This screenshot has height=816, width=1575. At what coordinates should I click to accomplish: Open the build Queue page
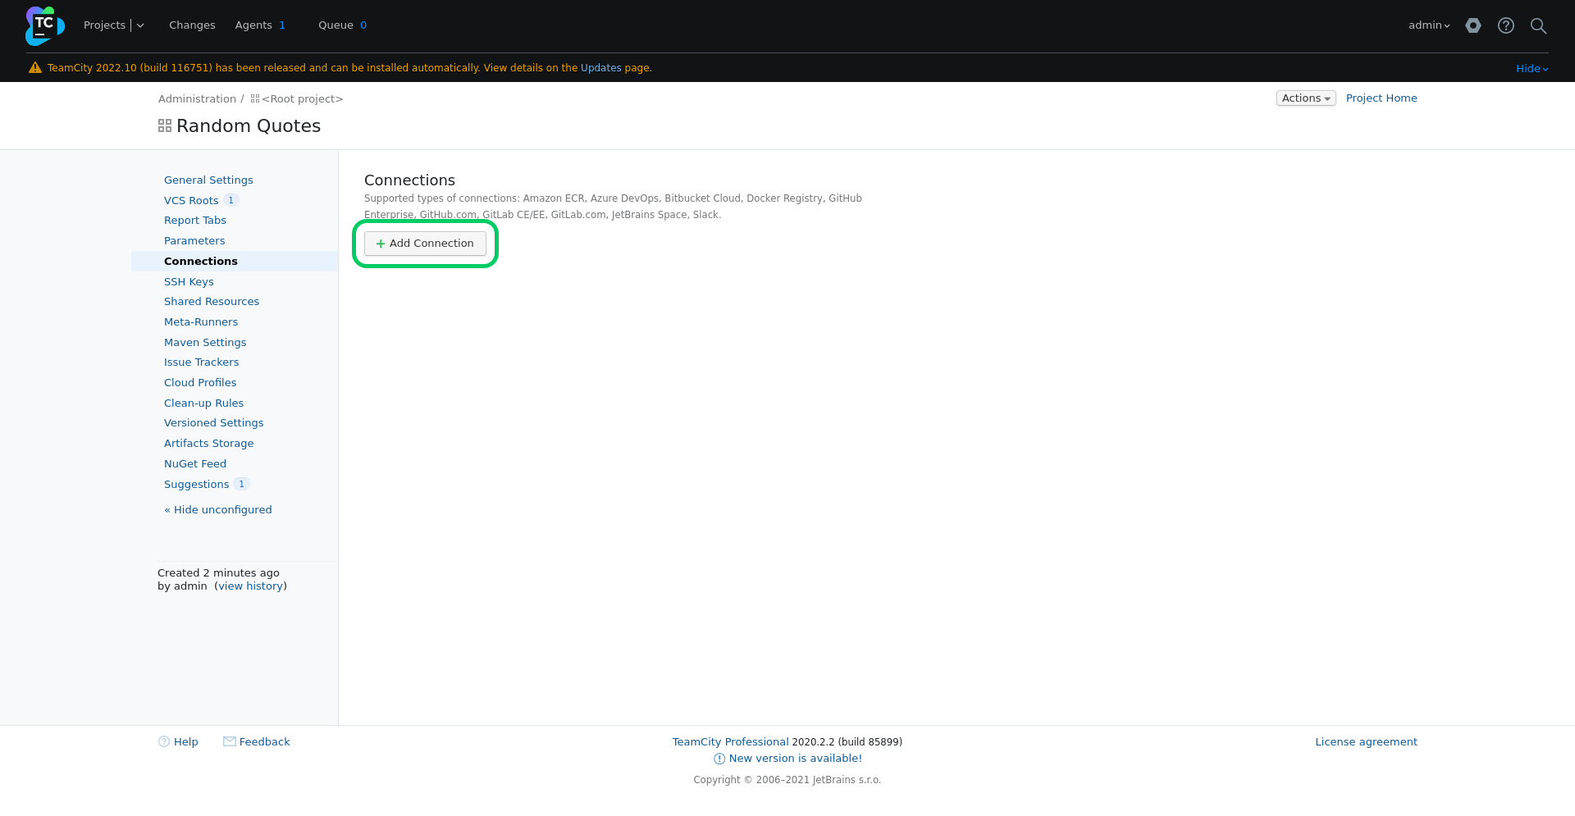pyautogui.click(x=336, y=25)
